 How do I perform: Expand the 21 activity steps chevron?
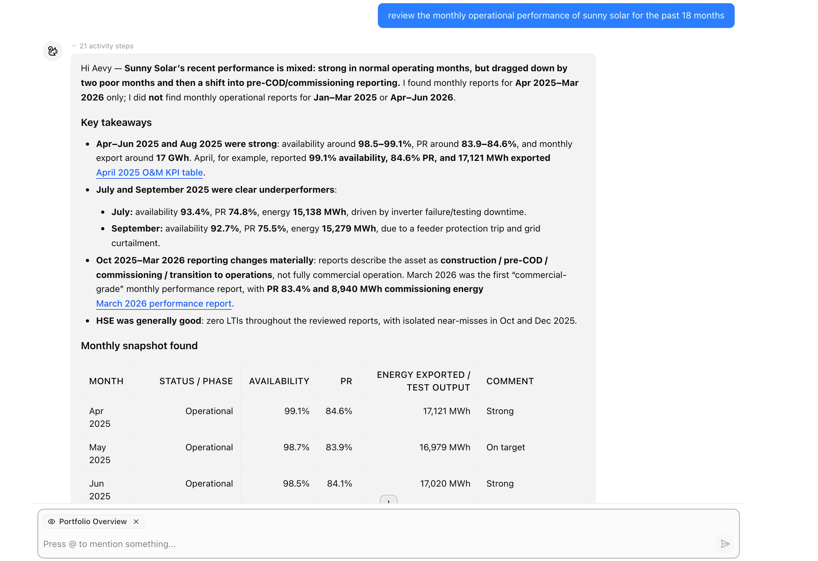(x=74, y=46)
